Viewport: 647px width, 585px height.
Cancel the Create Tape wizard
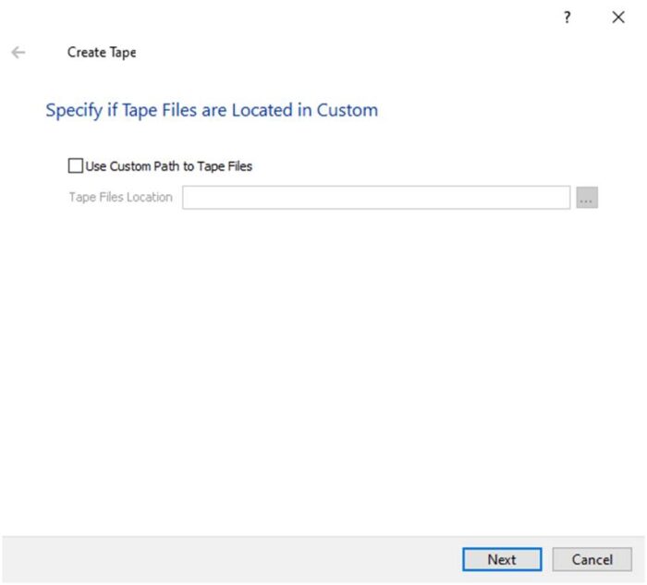click(x=592, y=559)
